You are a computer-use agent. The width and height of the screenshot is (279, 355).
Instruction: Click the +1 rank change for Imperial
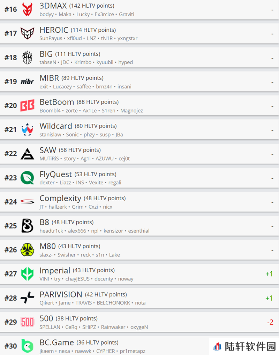tap(269, 274)
